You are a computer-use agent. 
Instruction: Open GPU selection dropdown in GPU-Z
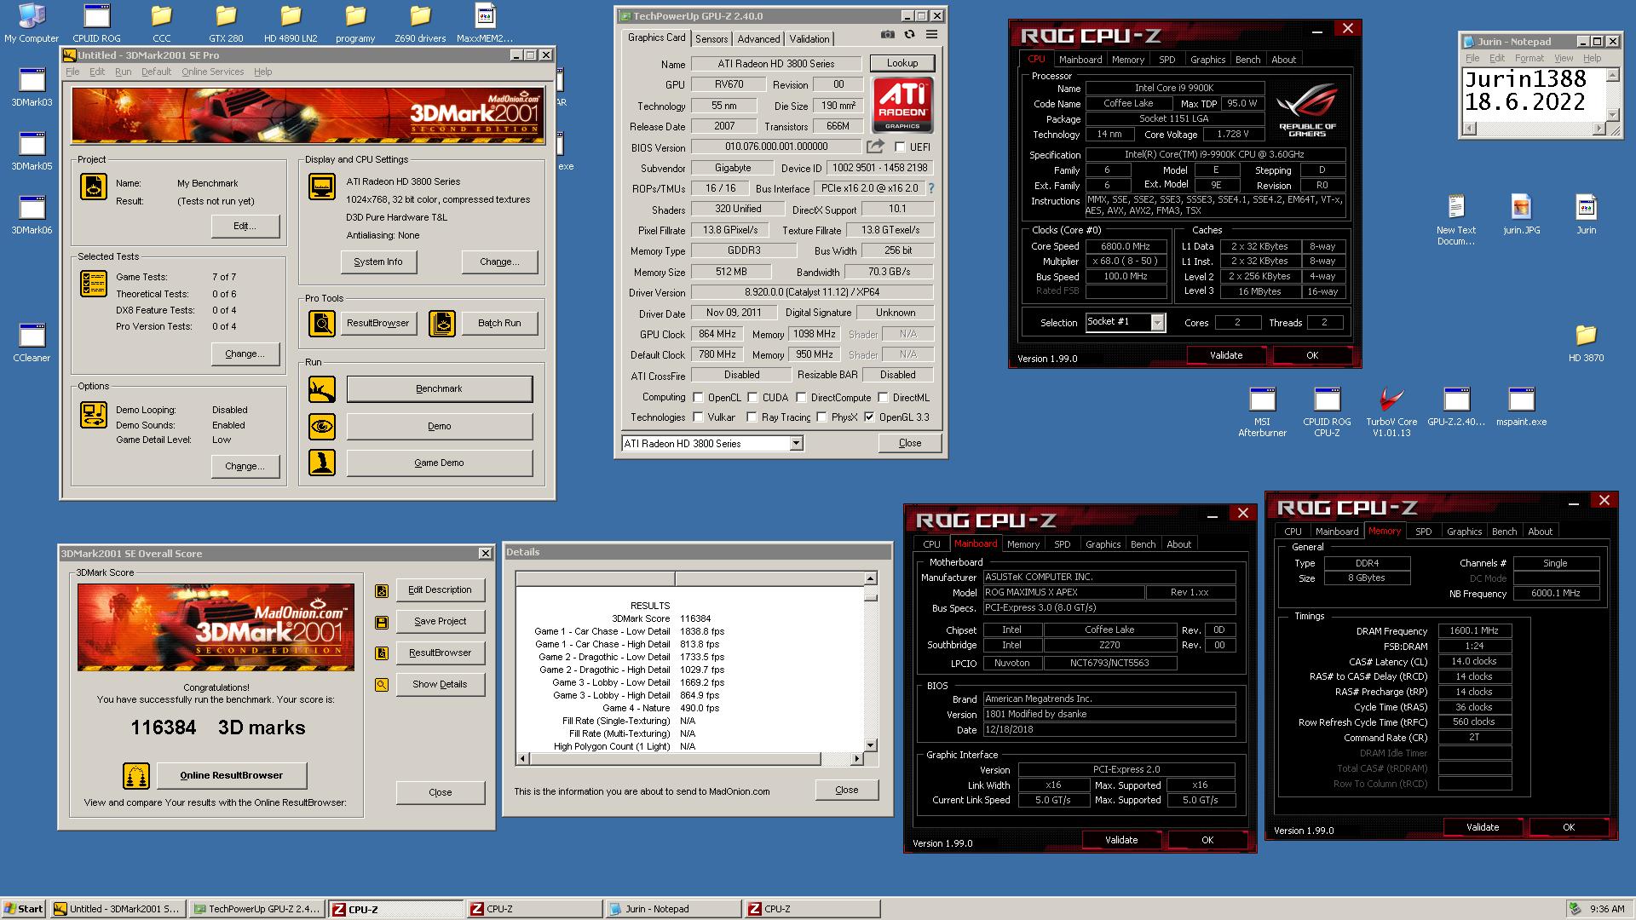tap(795, 443)
